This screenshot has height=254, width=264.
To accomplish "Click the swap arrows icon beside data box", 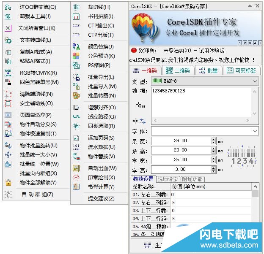I will 143,121.
